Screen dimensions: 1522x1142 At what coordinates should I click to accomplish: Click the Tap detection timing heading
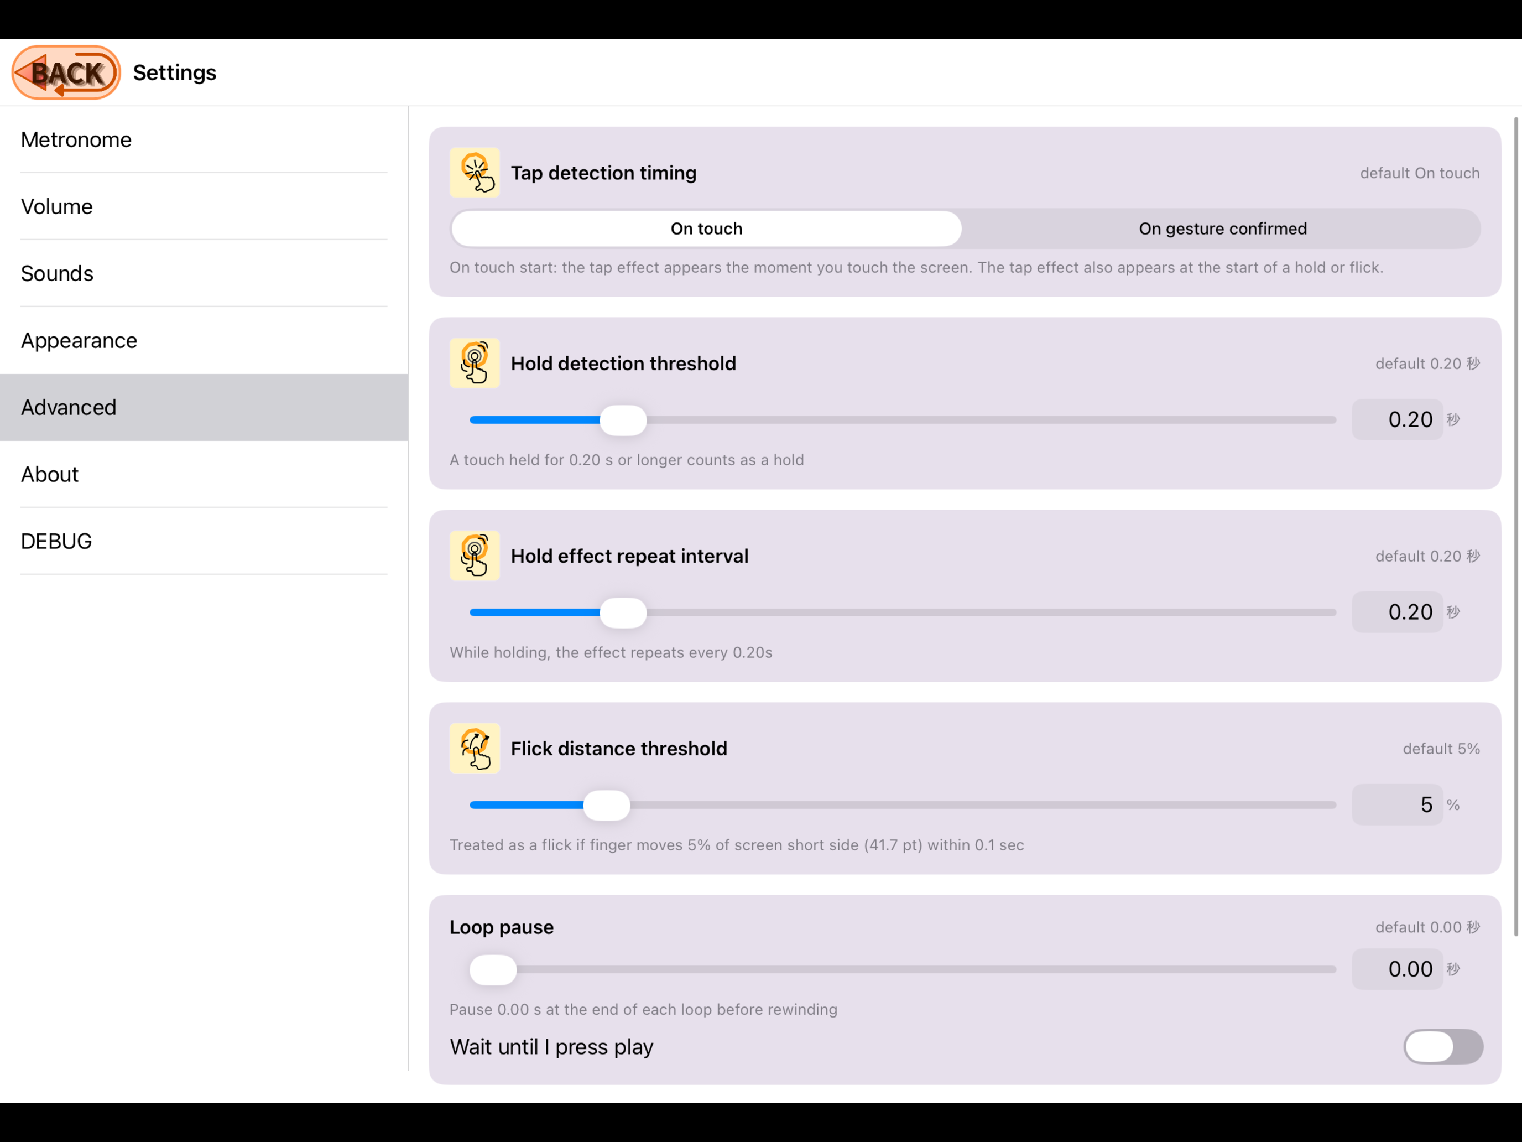(x=603, y=173)
